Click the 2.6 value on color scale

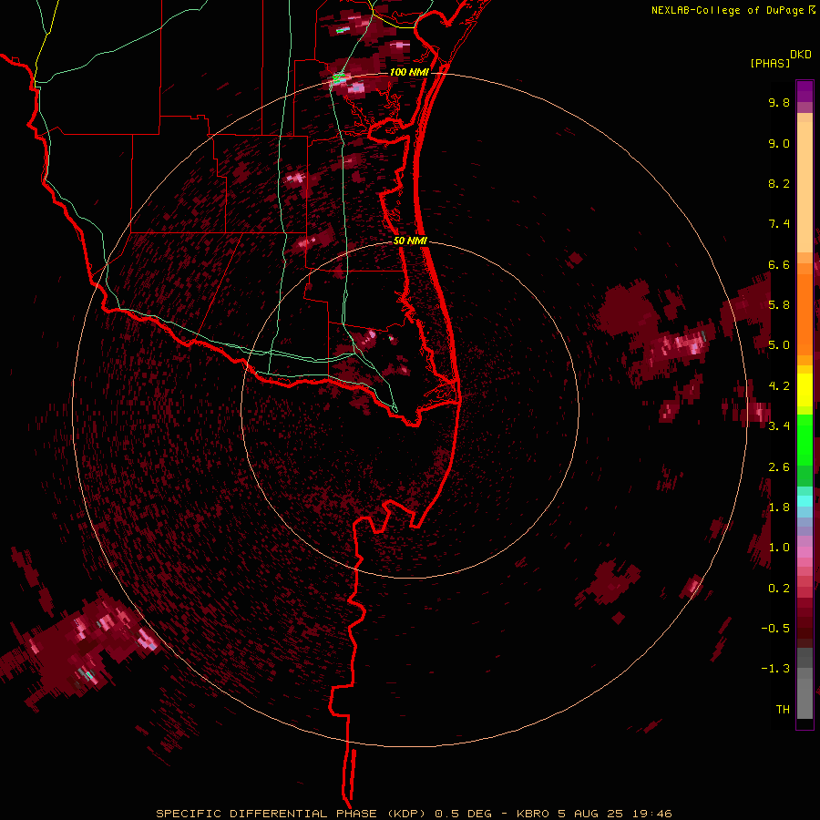[x=779, y=467]
